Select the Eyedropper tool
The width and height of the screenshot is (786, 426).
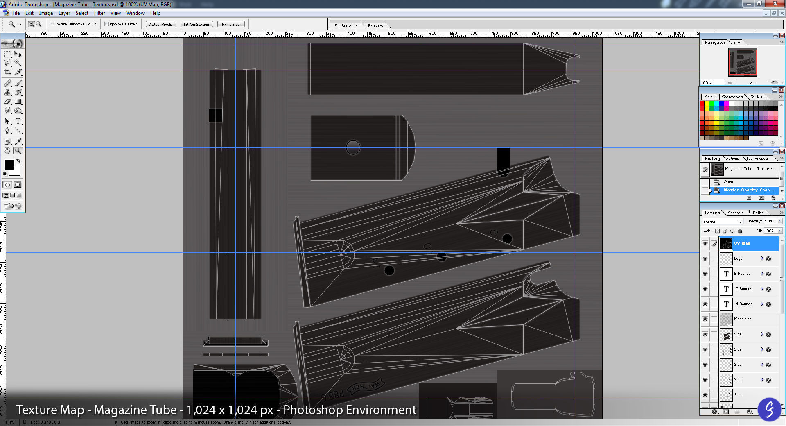18,142
